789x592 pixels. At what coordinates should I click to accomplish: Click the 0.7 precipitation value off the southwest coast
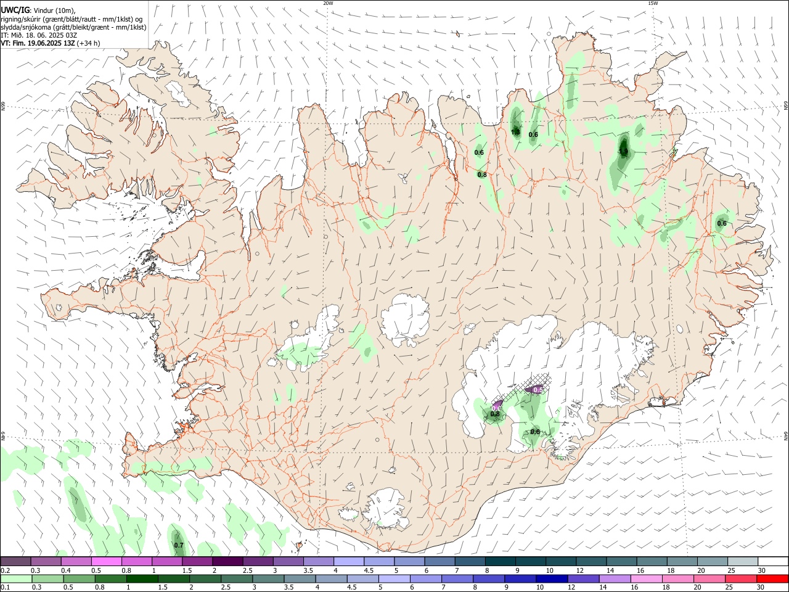[x=179, y=545]
